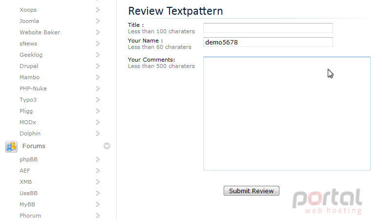The image size is (379, 220).
Task: Select MODx in the sidebar
Action: point(28,122)
